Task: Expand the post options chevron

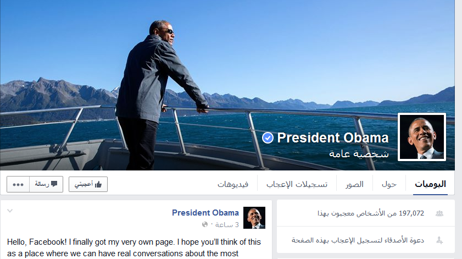Action: [10, 211]
